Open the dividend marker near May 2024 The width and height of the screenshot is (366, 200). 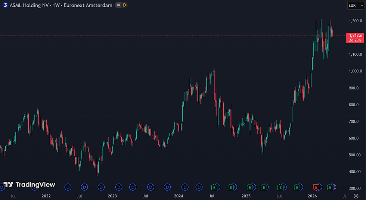[199, 187]
